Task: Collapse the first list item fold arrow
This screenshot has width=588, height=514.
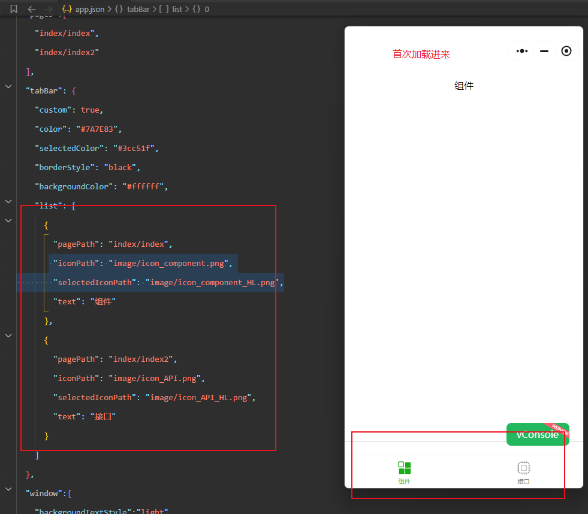Action: pyautogui.click(x=8, y=221)
